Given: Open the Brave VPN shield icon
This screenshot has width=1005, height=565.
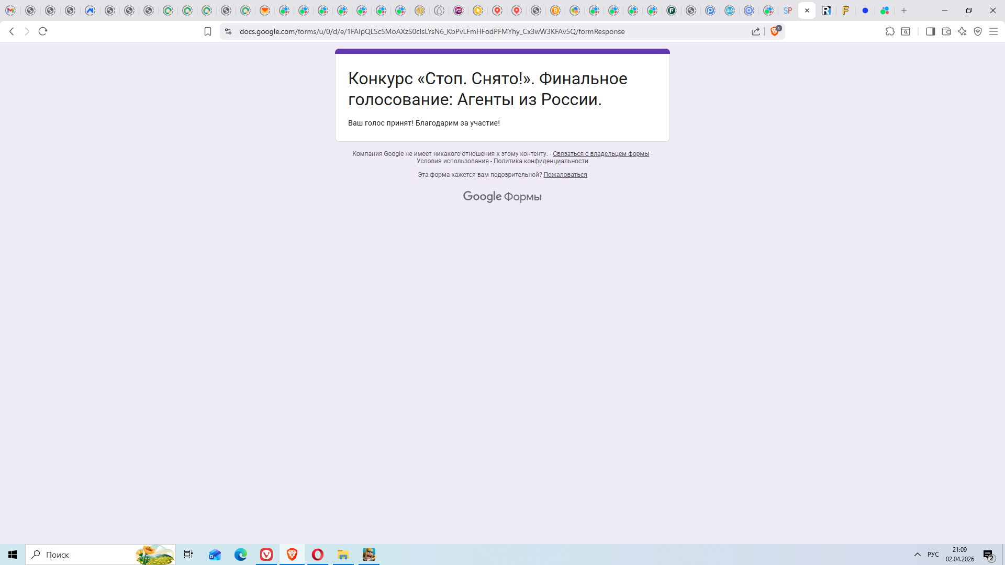Looking at the screenshot, I should click(977, 31).
